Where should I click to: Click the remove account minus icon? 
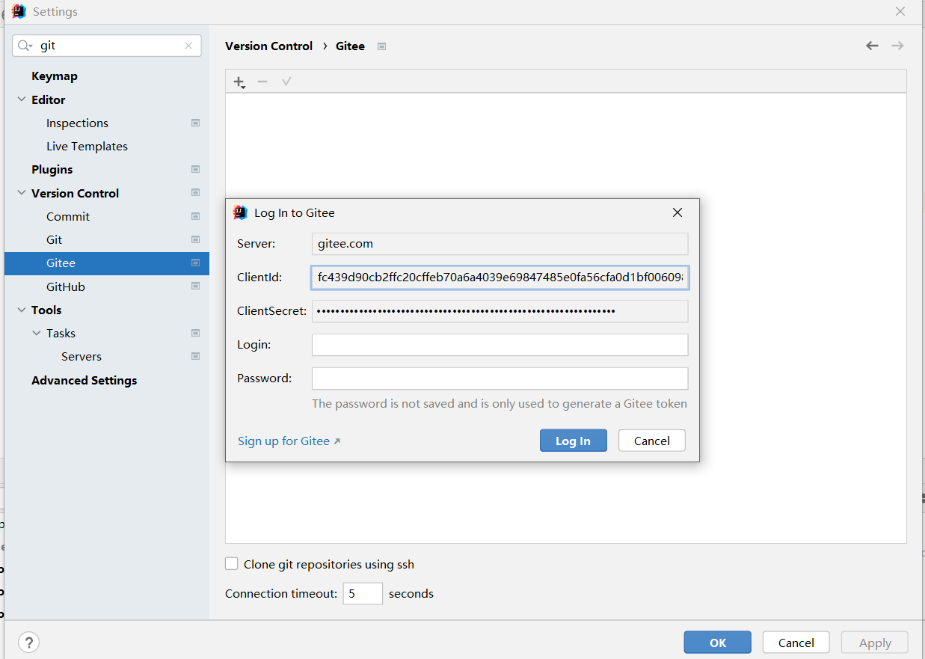click(x=262, y=82)
